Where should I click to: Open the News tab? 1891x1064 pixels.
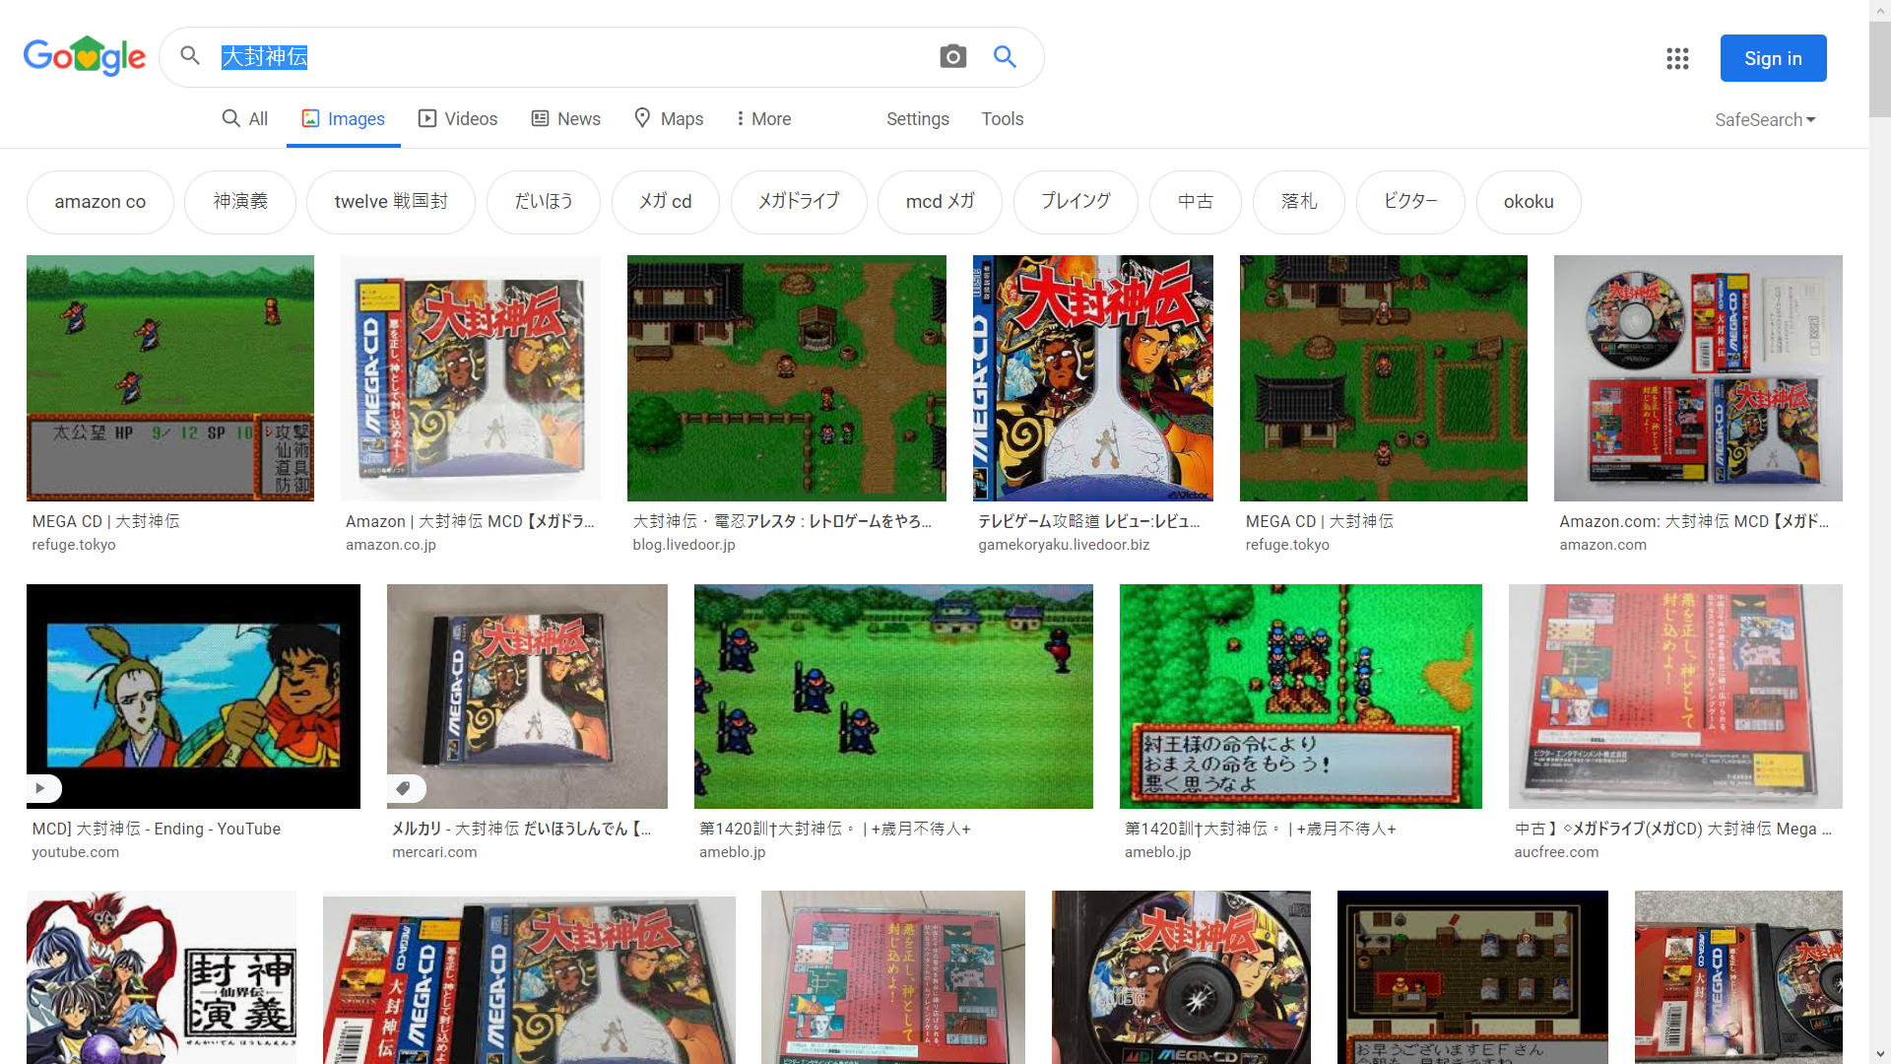click(x=565, y=119)
